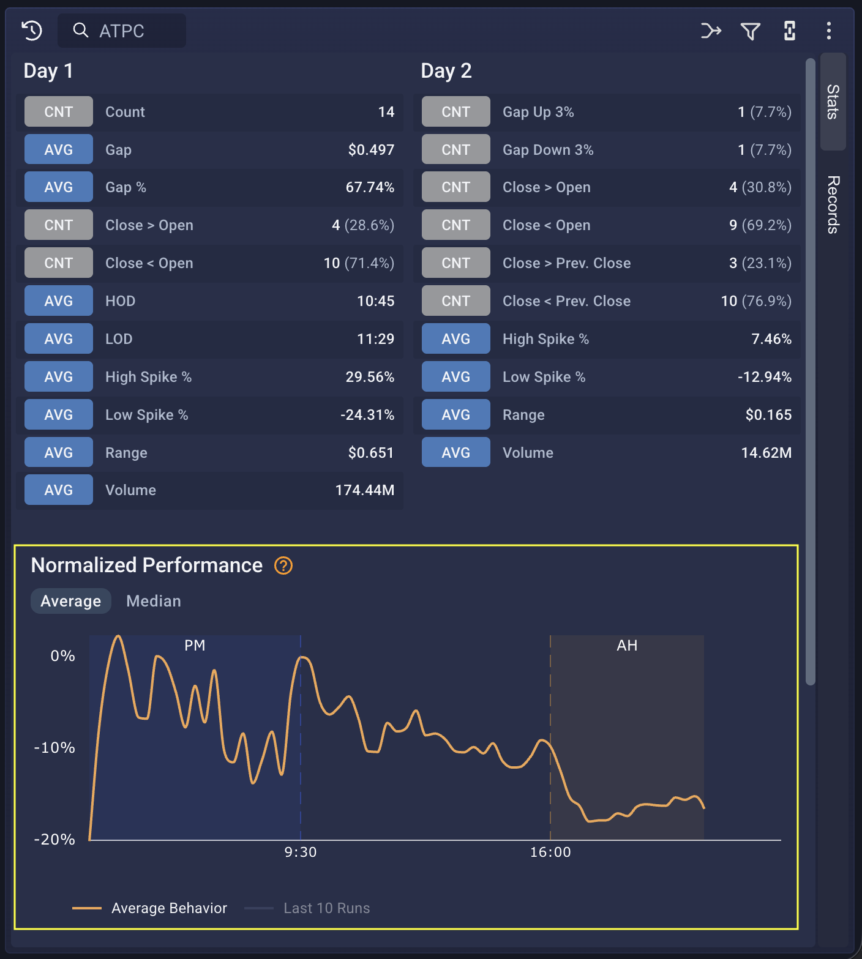
Task: Click the Normalized Performance help icon
Action: pyautogui.click(x=283, y=565)
